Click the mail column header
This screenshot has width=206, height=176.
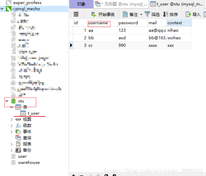tap(157, 23)
